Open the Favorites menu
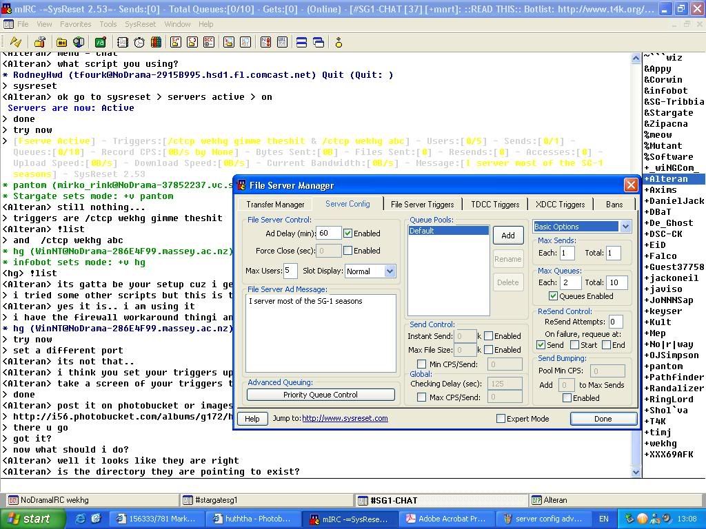 click(75, 24)
